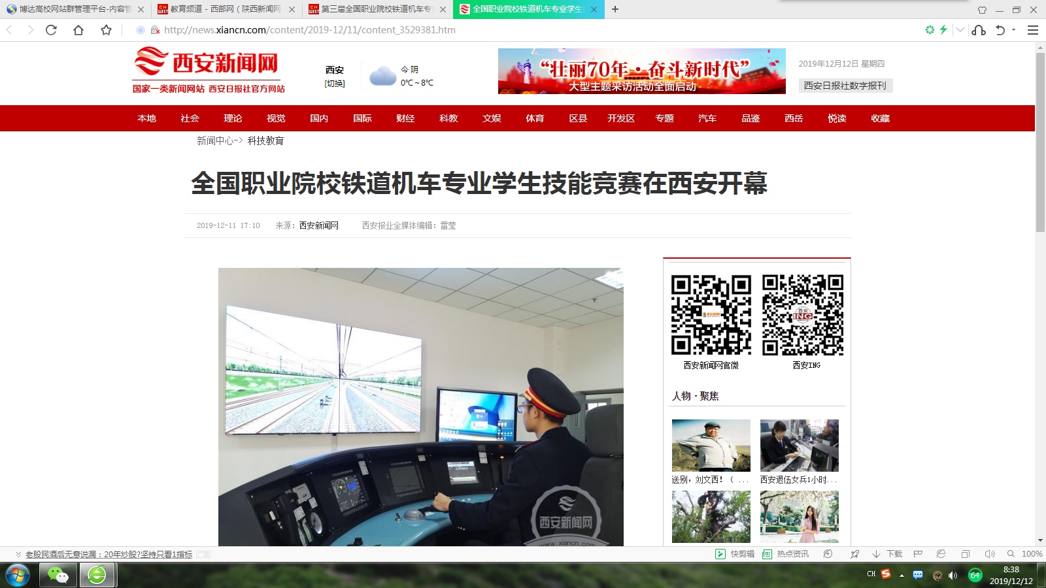The width and height of the screenshot is (1046, 588).
Task: Toggle the browser page sound mute icon
Action: pyautogui.click(x=989, y=554)
